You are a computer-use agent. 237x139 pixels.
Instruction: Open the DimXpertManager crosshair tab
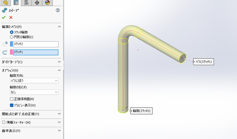point(37,3)
